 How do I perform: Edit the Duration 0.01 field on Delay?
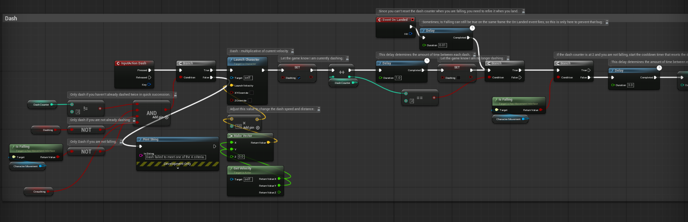443,45
